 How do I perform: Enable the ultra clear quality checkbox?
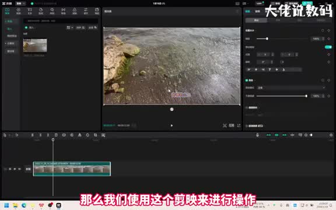pyautogui.click(x=247, y=126)
